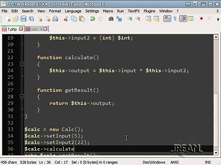The width and height of the screenshot is (221, 165).
Task: Click the '456 chars' status bar text
Action: (9, 162)
